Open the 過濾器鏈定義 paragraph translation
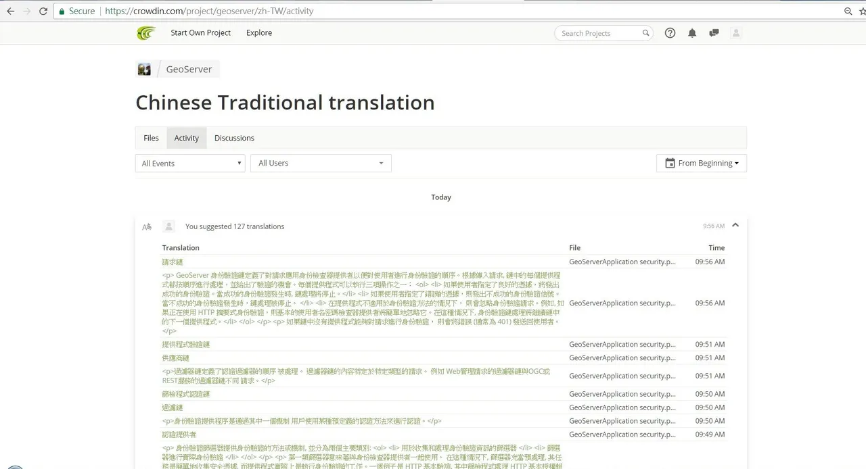The height and width of the screenshot is (469, 866). coord(357,376)
